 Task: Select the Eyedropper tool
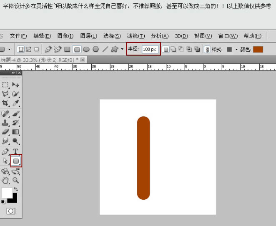(x=16, y=103)
